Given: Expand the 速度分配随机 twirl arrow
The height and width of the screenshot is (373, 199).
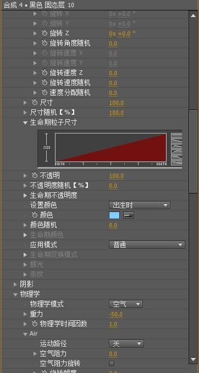Looking at the screenshot, I should coord(35,92).
